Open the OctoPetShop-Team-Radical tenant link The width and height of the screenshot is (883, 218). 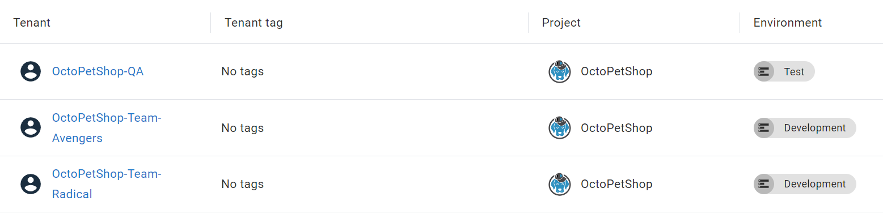pyautogui.click(x=107, y=184)
